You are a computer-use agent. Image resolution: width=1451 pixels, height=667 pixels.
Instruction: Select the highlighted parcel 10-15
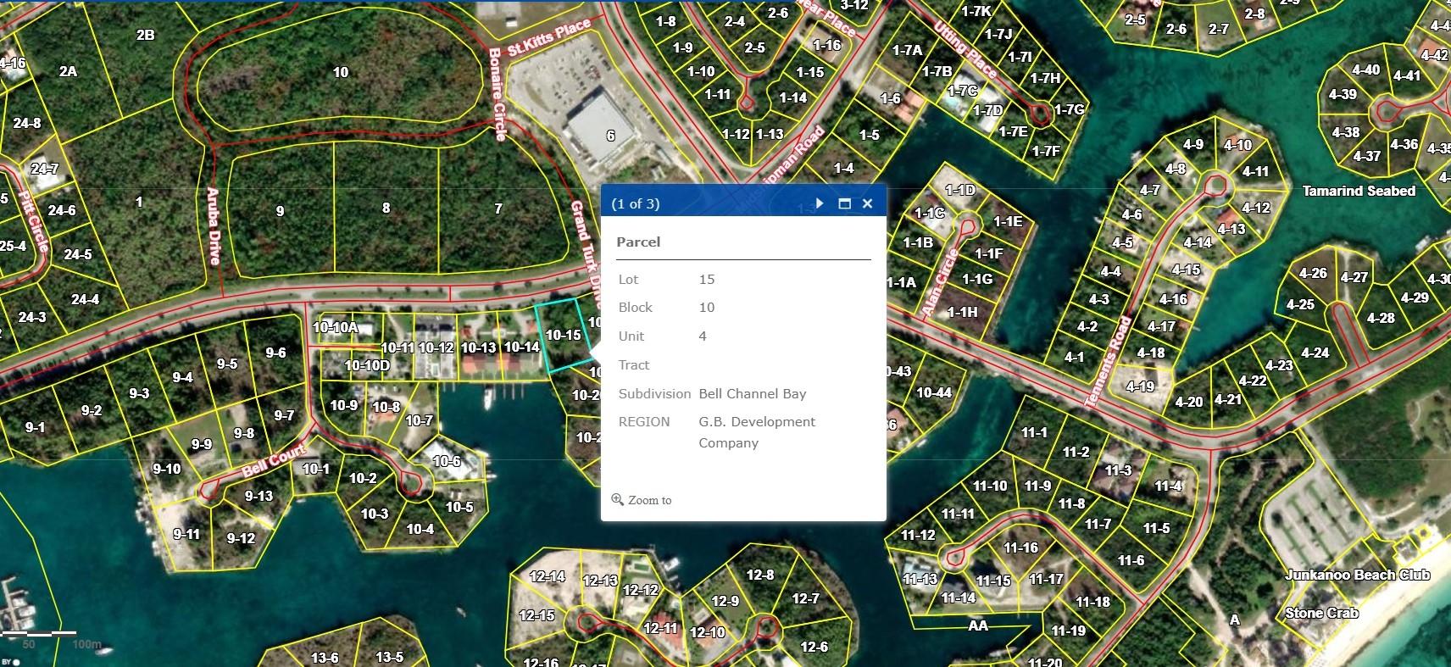(563, 336)
